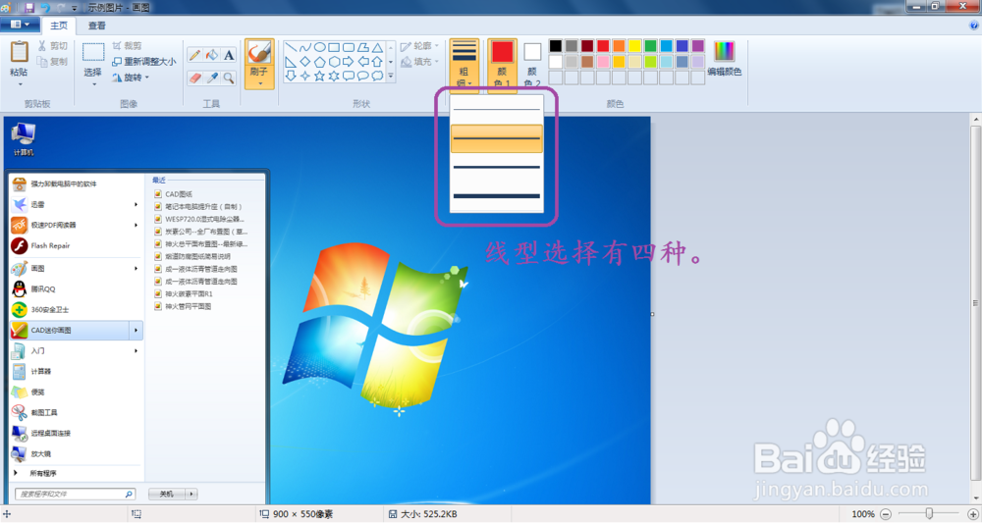Click the 剪切 (Cut) button
Screen dimensions: 982x523
[x=52, y=46]
